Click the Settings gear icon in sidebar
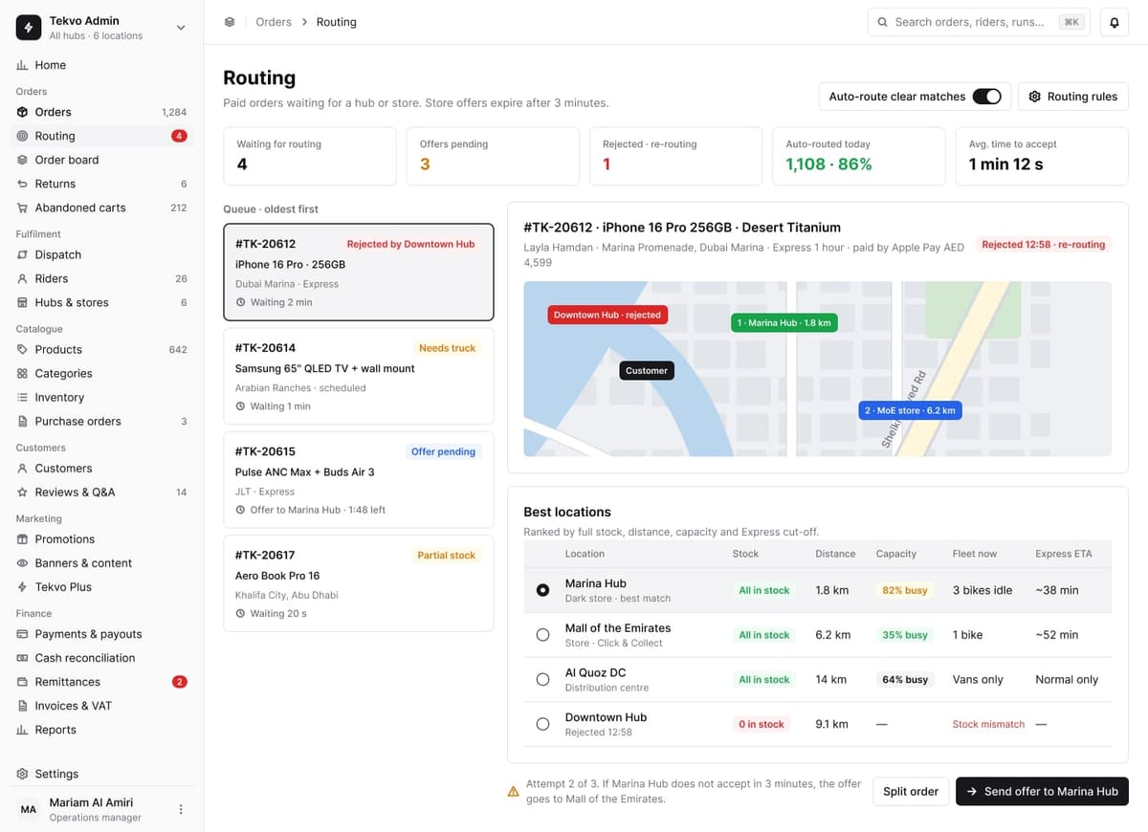The width and height of the screenshot is (1148, 832). point(22,774)
